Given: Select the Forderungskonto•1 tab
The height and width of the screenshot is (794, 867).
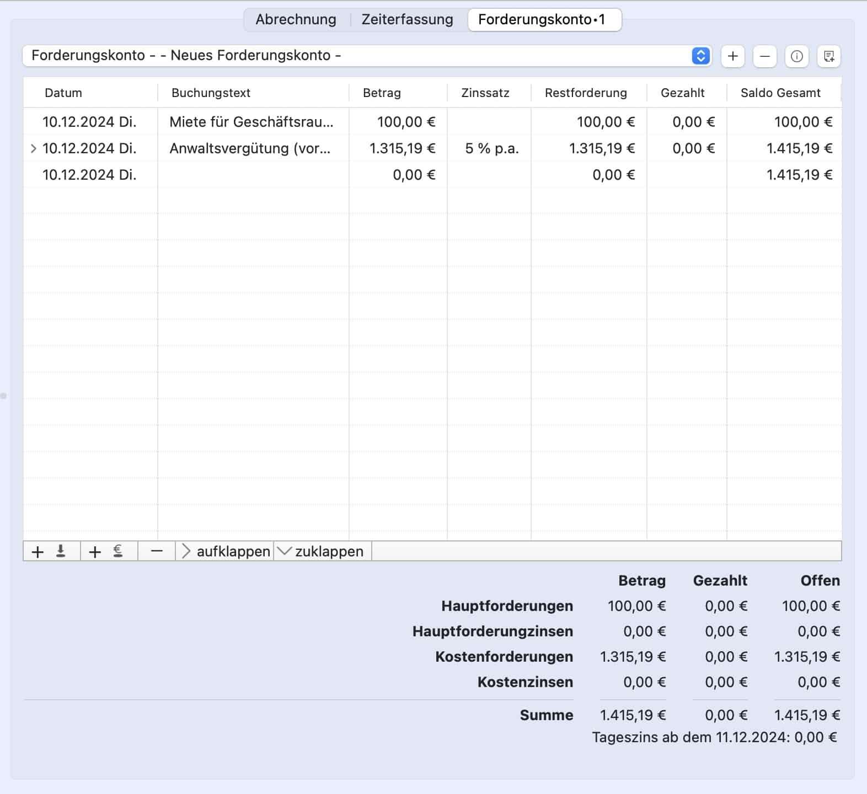Looking at the screenshot, I should 544,19.
